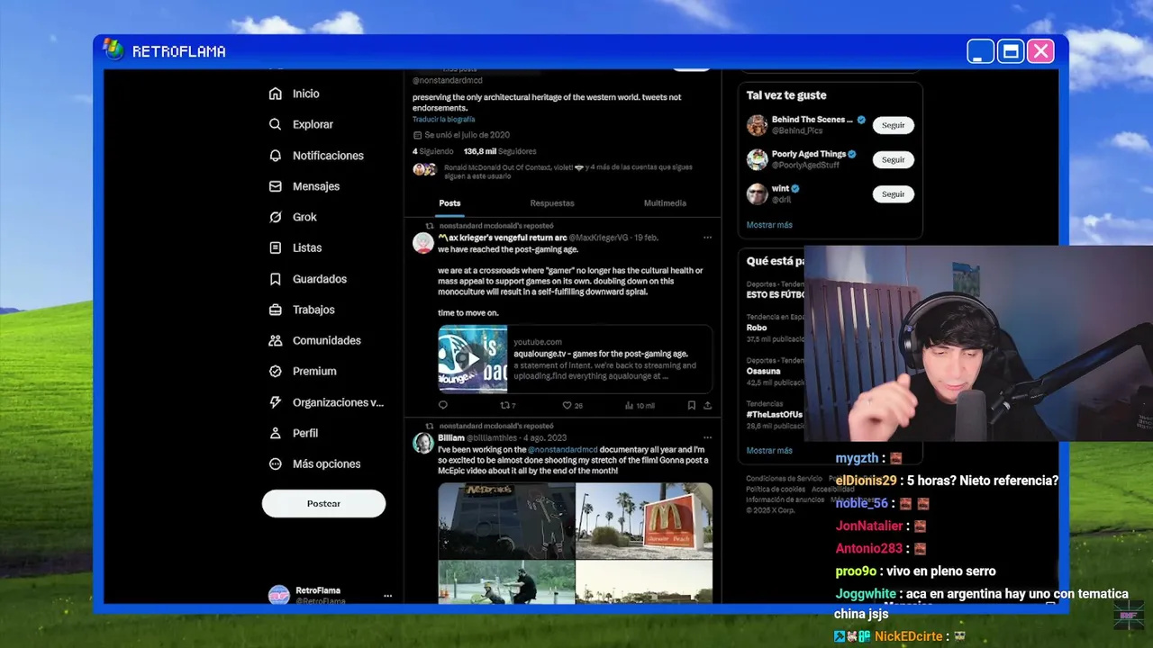
Task: Maximize the RetroFlama window
Action: [1011, 51]
